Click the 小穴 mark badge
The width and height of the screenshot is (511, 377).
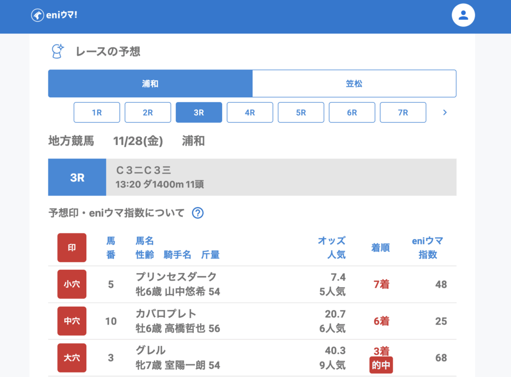point(72,284)
